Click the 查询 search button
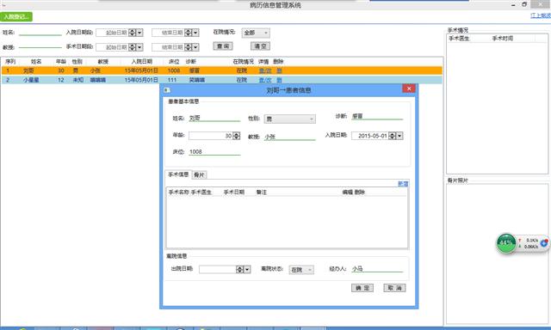 pyautogui.click(x=223, y=46)
